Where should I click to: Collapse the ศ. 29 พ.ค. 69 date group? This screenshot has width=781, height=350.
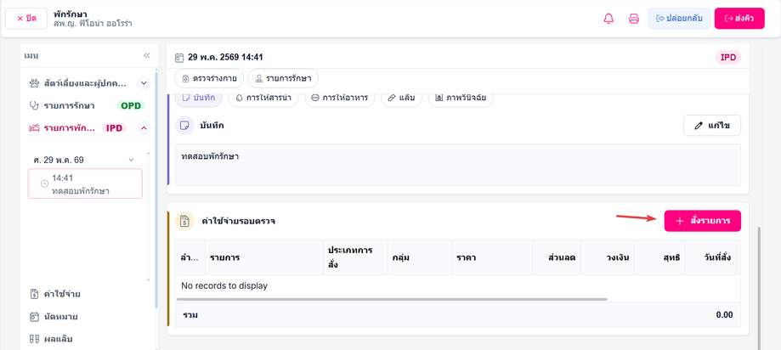click(x=132, y=160)
